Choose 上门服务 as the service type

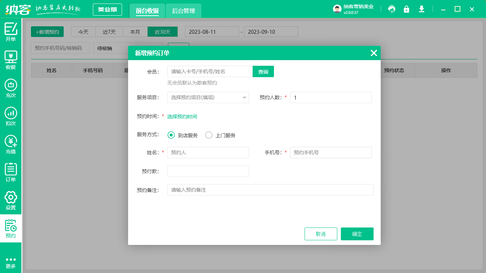click(208, 135)
